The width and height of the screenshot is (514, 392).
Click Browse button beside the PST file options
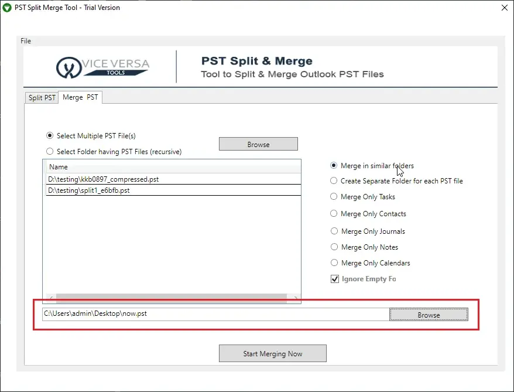click(x=258, y=144)
